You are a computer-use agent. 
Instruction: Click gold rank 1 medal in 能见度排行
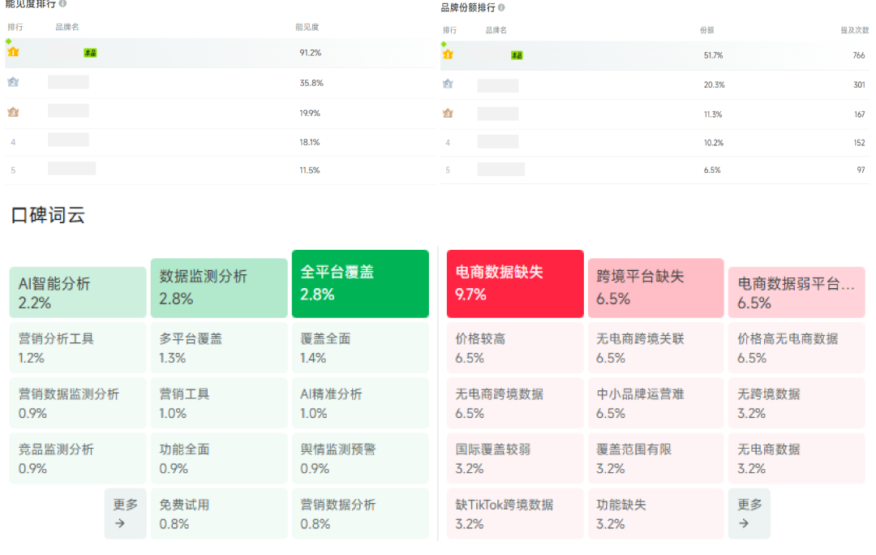[13, 52]
